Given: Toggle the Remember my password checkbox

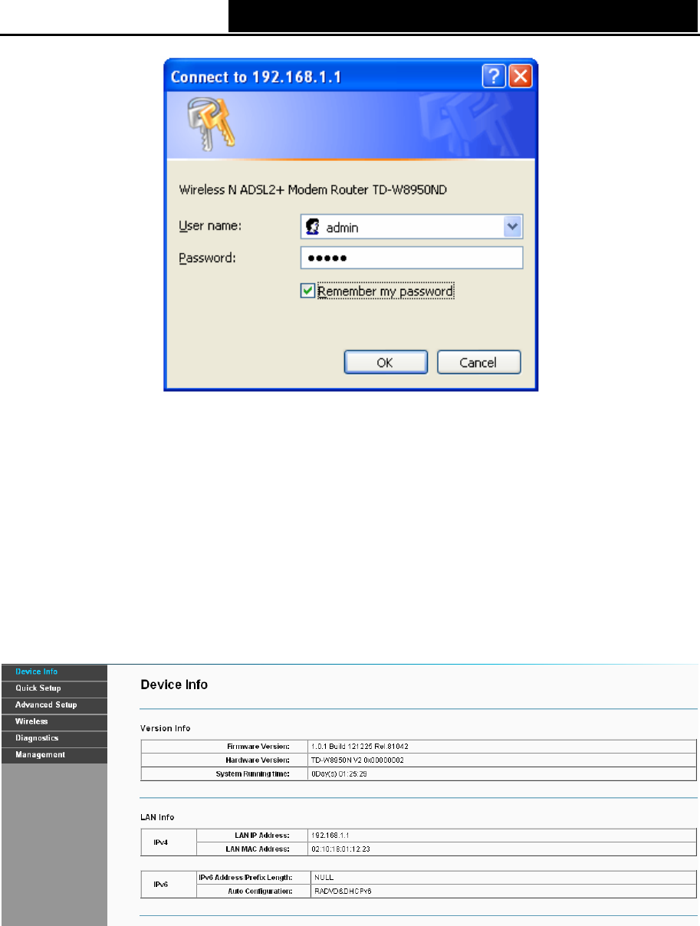Looking at the screenshot, I should click(x=307, y=291).
